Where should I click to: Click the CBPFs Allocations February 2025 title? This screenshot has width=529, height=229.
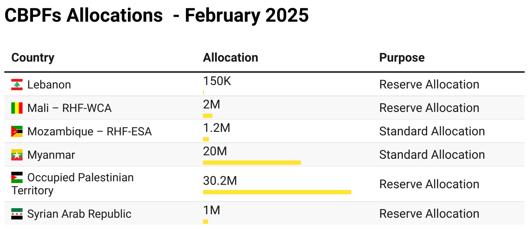pos(157,16)
